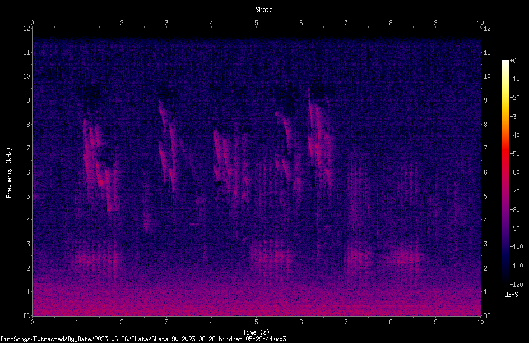Viewport: 529px width, 343px height.
Task: Click the "9" label on the left frequency axis
Action: [x=29, y=100]
